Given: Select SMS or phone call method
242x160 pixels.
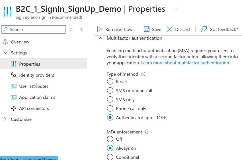Looking at the screenshot, I should pyautogui.click(x=110, y=90).
